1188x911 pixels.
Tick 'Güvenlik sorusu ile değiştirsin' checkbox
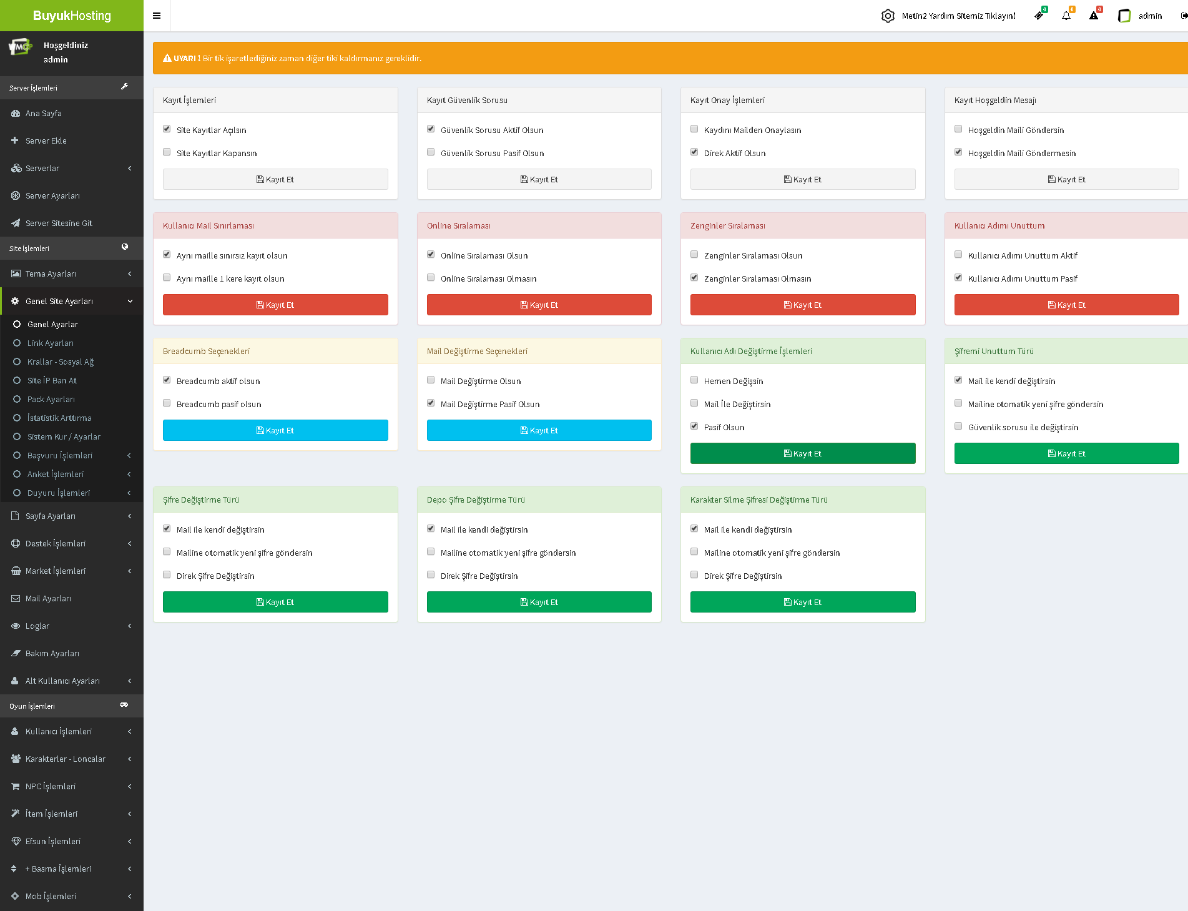(958, 426)
